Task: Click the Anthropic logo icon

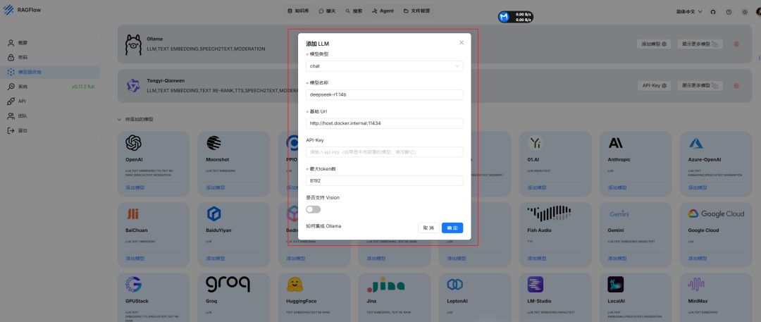Action: tap(615, 143)
